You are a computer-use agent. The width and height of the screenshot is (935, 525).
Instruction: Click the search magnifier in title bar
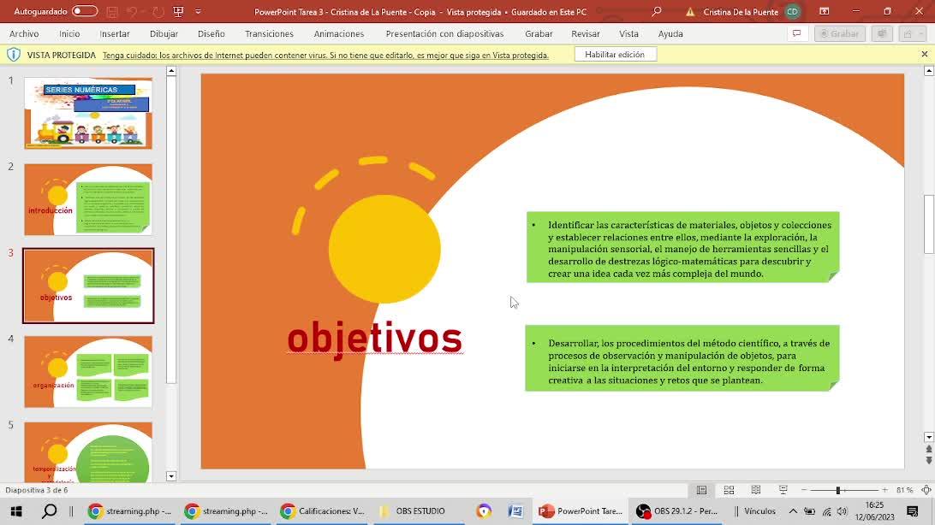[x=657, y=12]
